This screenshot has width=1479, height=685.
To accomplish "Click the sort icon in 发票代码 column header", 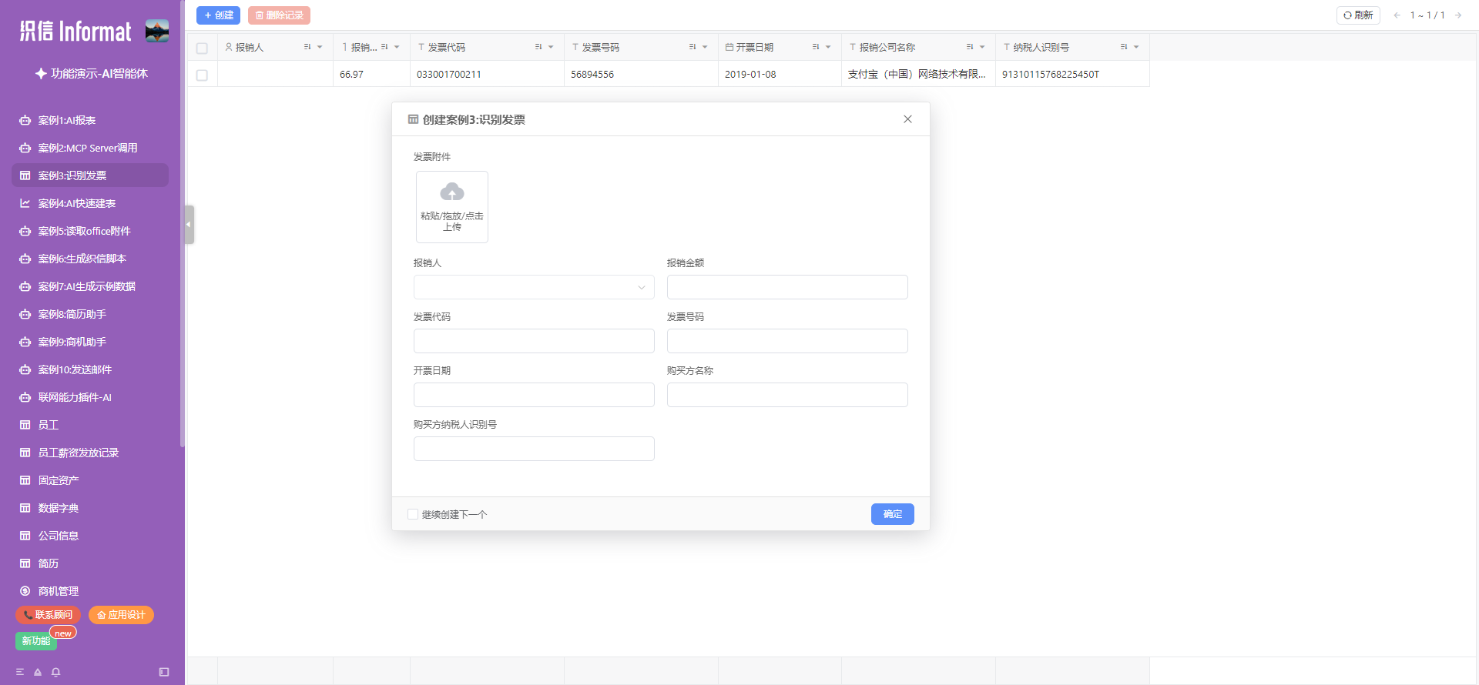I will tap(538, 47).
